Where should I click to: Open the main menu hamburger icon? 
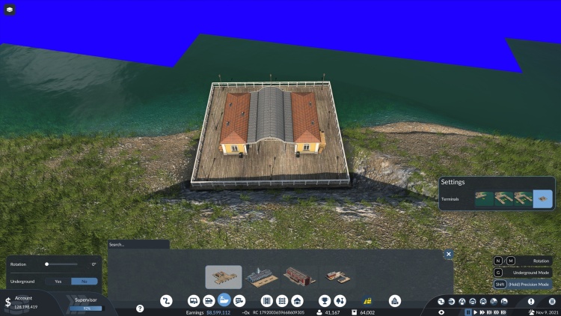tap(552, 301)
